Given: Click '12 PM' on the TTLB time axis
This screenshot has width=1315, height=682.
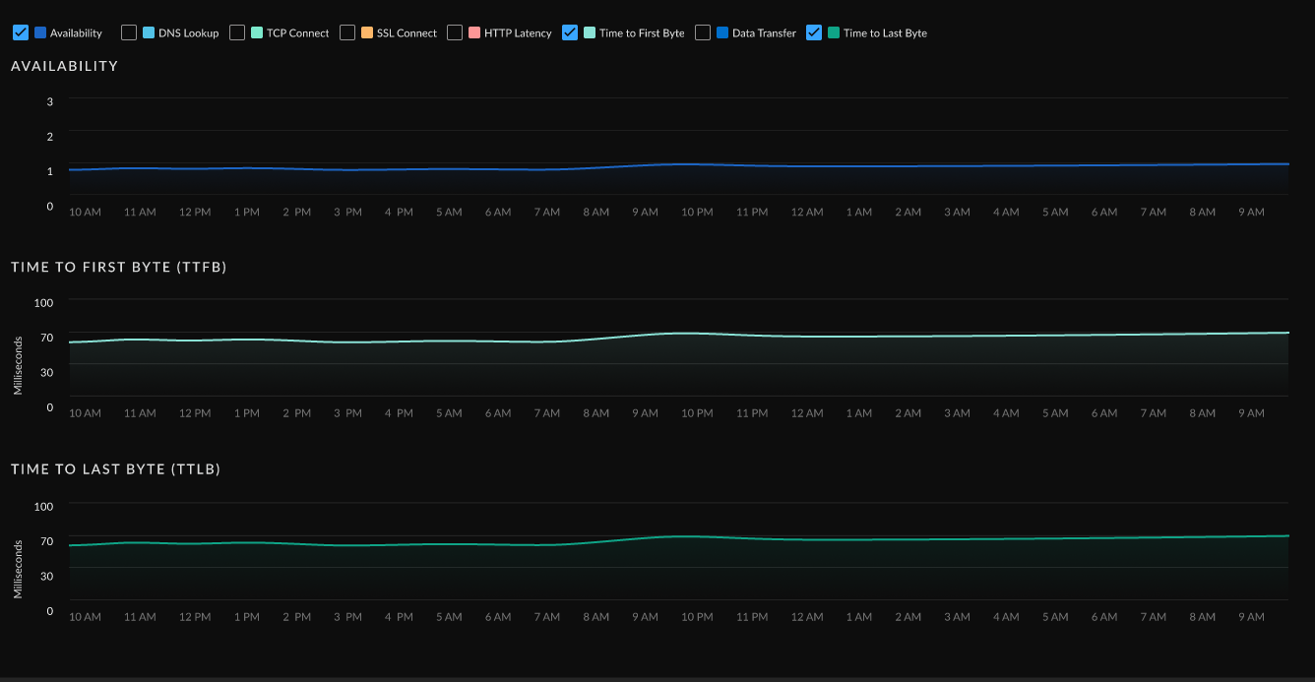Looking at the screenshot, I should pos(195,617).
